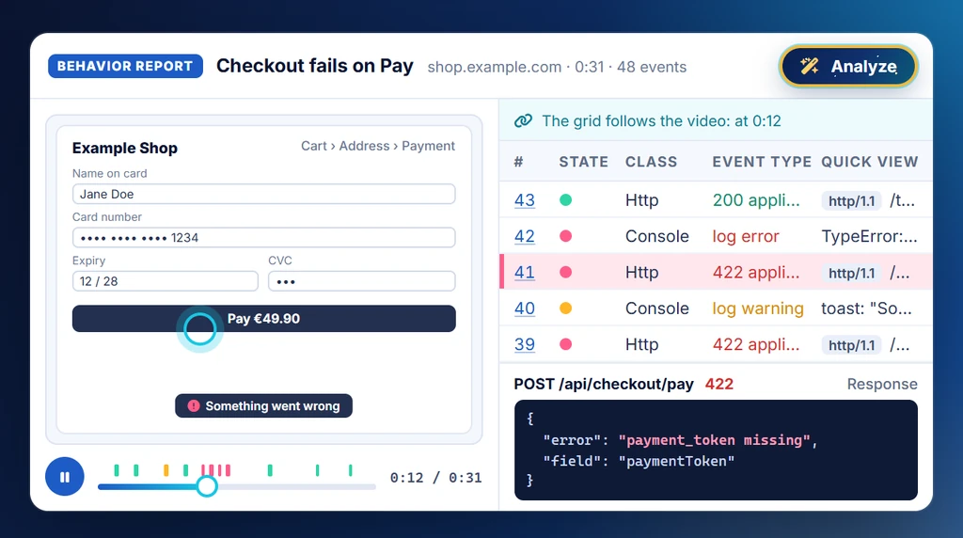
Task: Click Http class in row 43
Action: [x=641, y=200]
